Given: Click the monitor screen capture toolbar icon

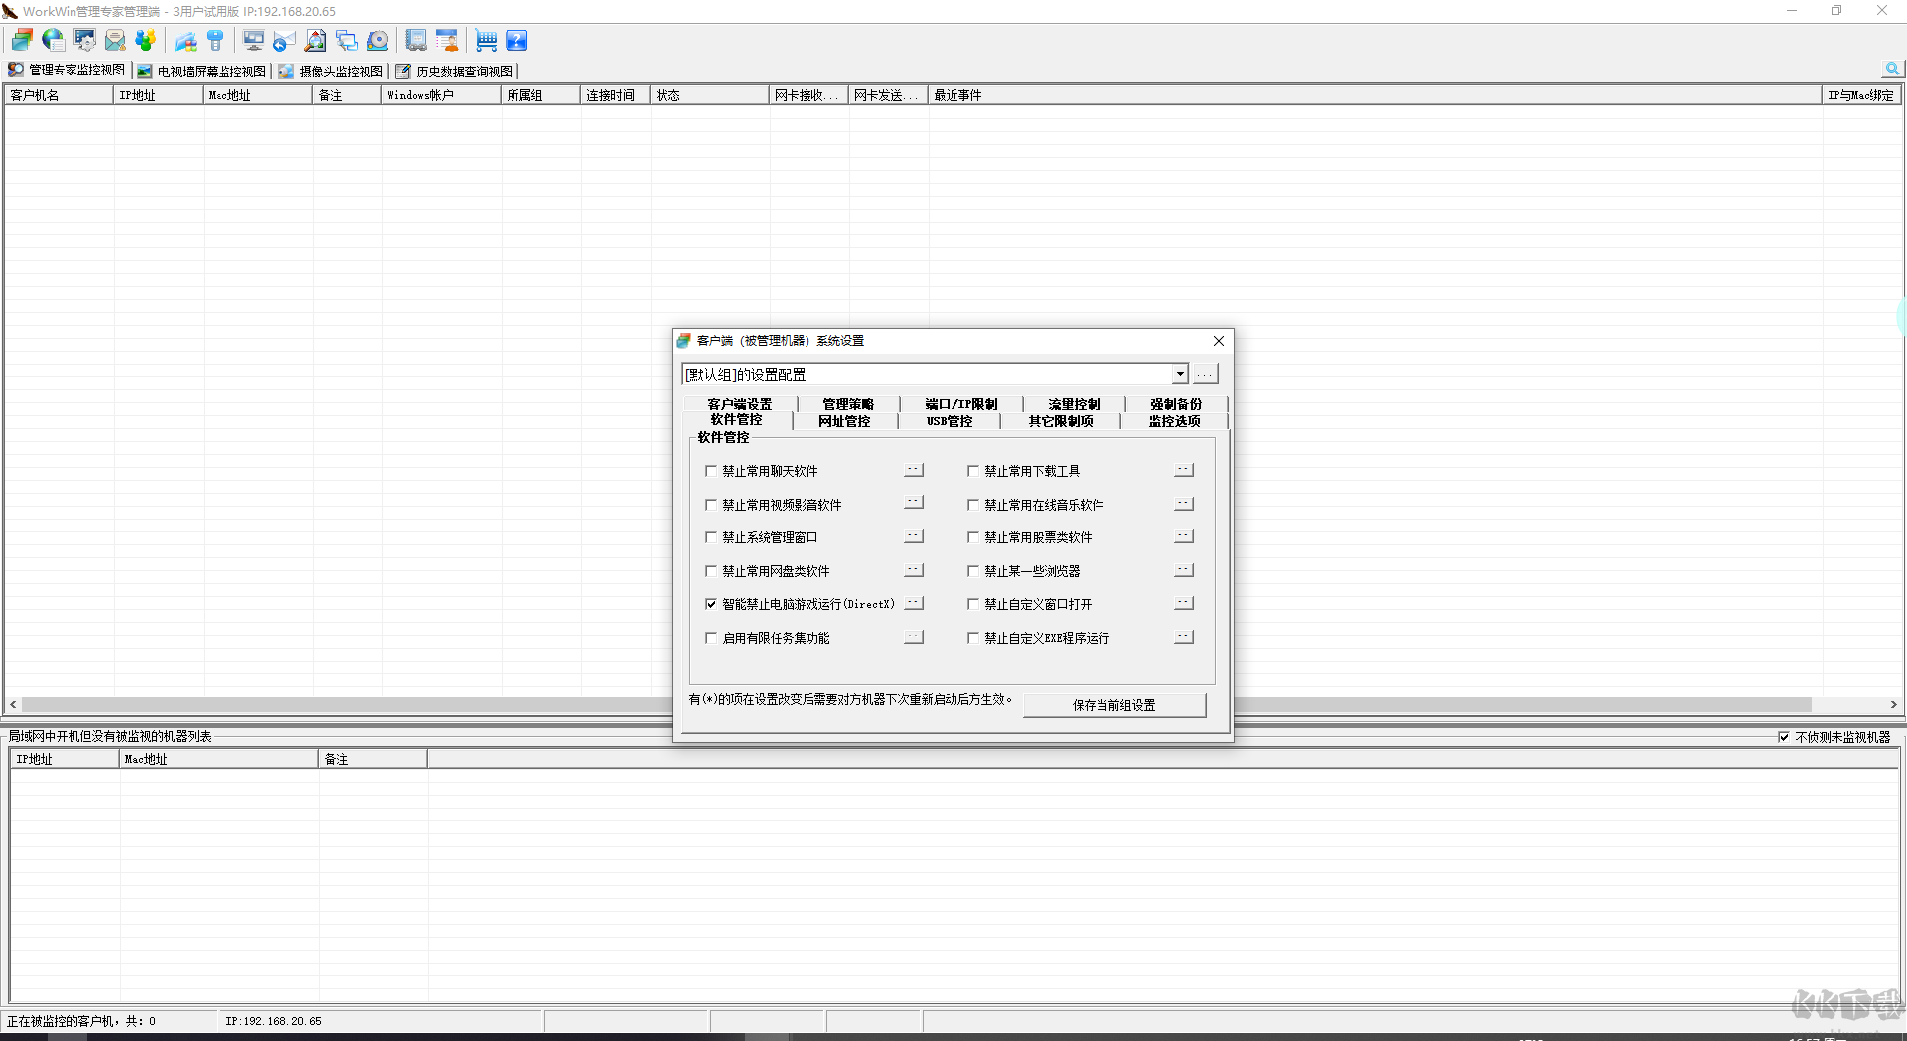Looking at the screenshot, I should (x=254, y=40).
